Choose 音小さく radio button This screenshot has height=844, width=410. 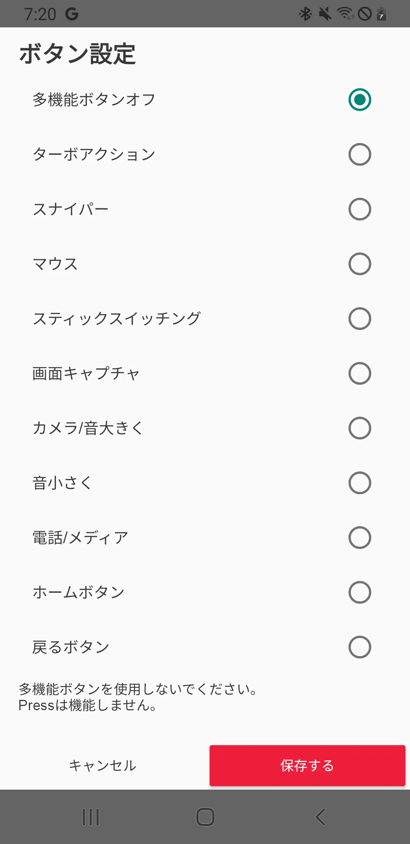click(360, 483)
